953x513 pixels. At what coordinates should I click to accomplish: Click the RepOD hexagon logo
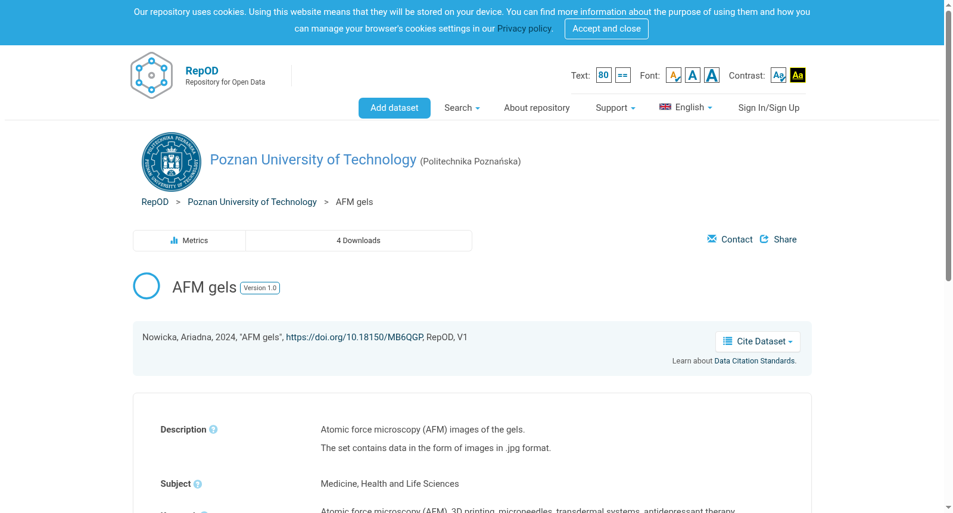tap(151, 76)
